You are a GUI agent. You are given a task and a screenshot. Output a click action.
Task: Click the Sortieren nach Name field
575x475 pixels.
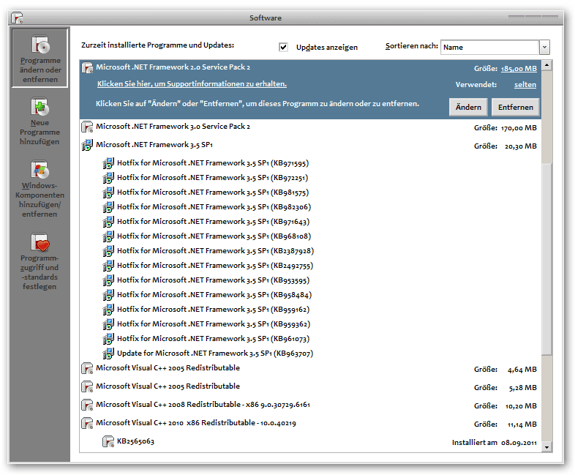490,47
